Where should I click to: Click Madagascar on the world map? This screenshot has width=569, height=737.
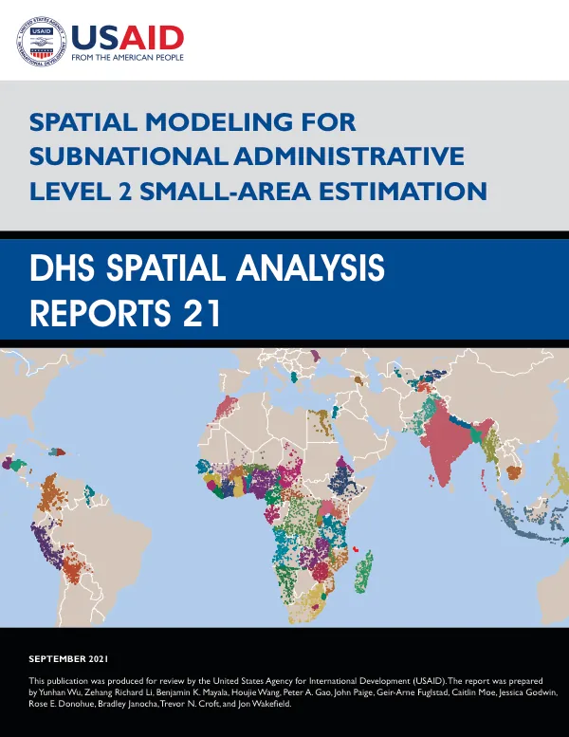click(x=364, y=572)
